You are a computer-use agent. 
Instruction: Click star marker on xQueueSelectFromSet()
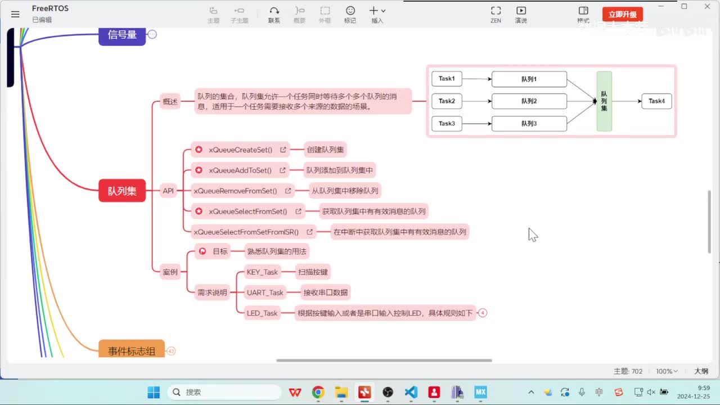tap(199, 211)
